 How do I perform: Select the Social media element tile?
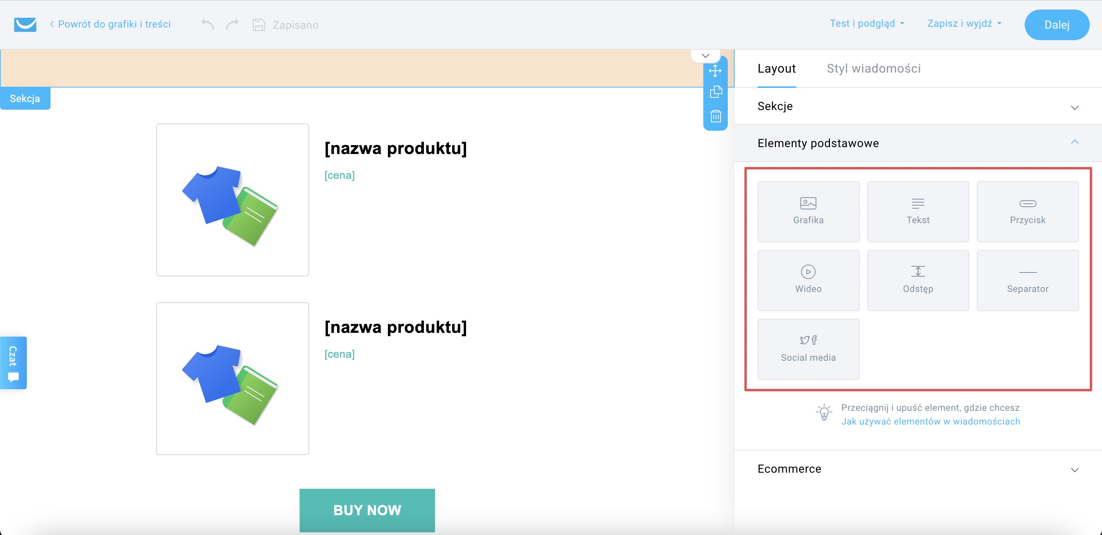point(808,349)
